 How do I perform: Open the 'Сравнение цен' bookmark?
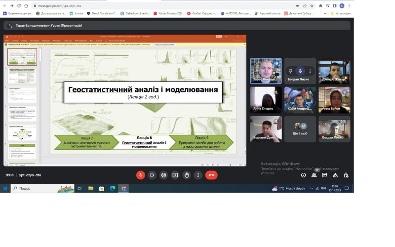18,14
